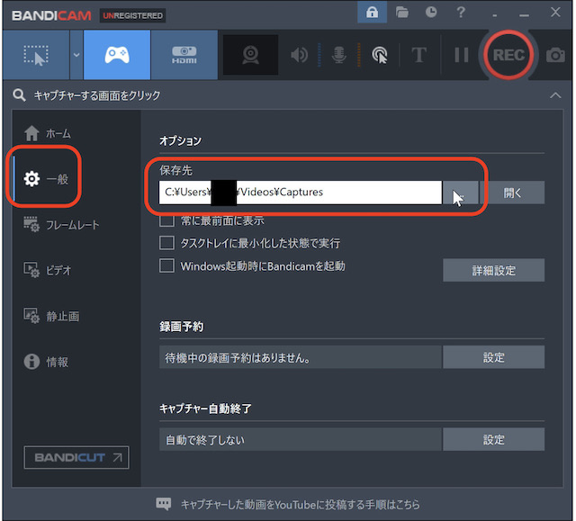Open the 静止画 tab
576x521 pixels.
(x=51, y=316)
